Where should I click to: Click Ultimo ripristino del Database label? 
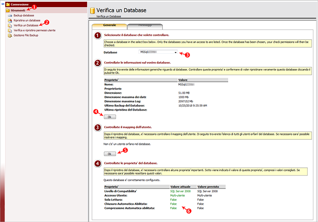point(126,110)
